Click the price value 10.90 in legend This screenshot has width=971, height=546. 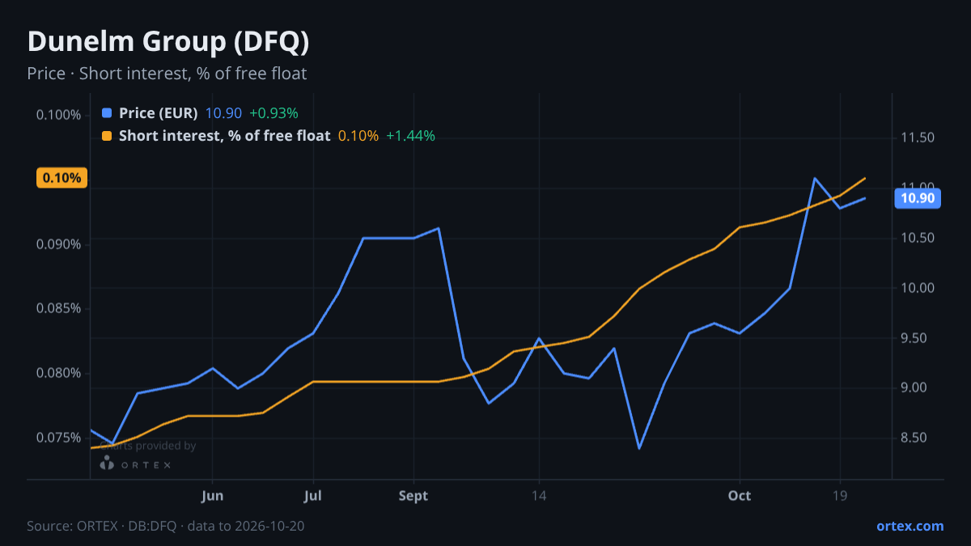click(223, 113)
